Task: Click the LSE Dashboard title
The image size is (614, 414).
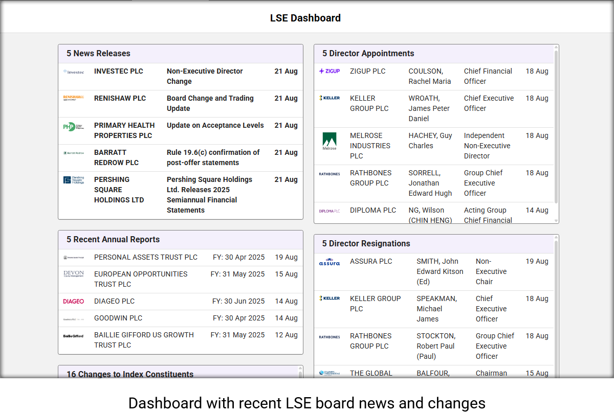Action: tap(305, 18)
